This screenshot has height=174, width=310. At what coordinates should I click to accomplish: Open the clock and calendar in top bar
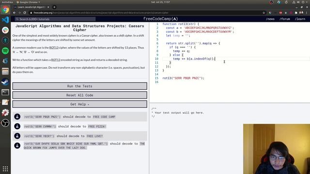tap(160, 2)
